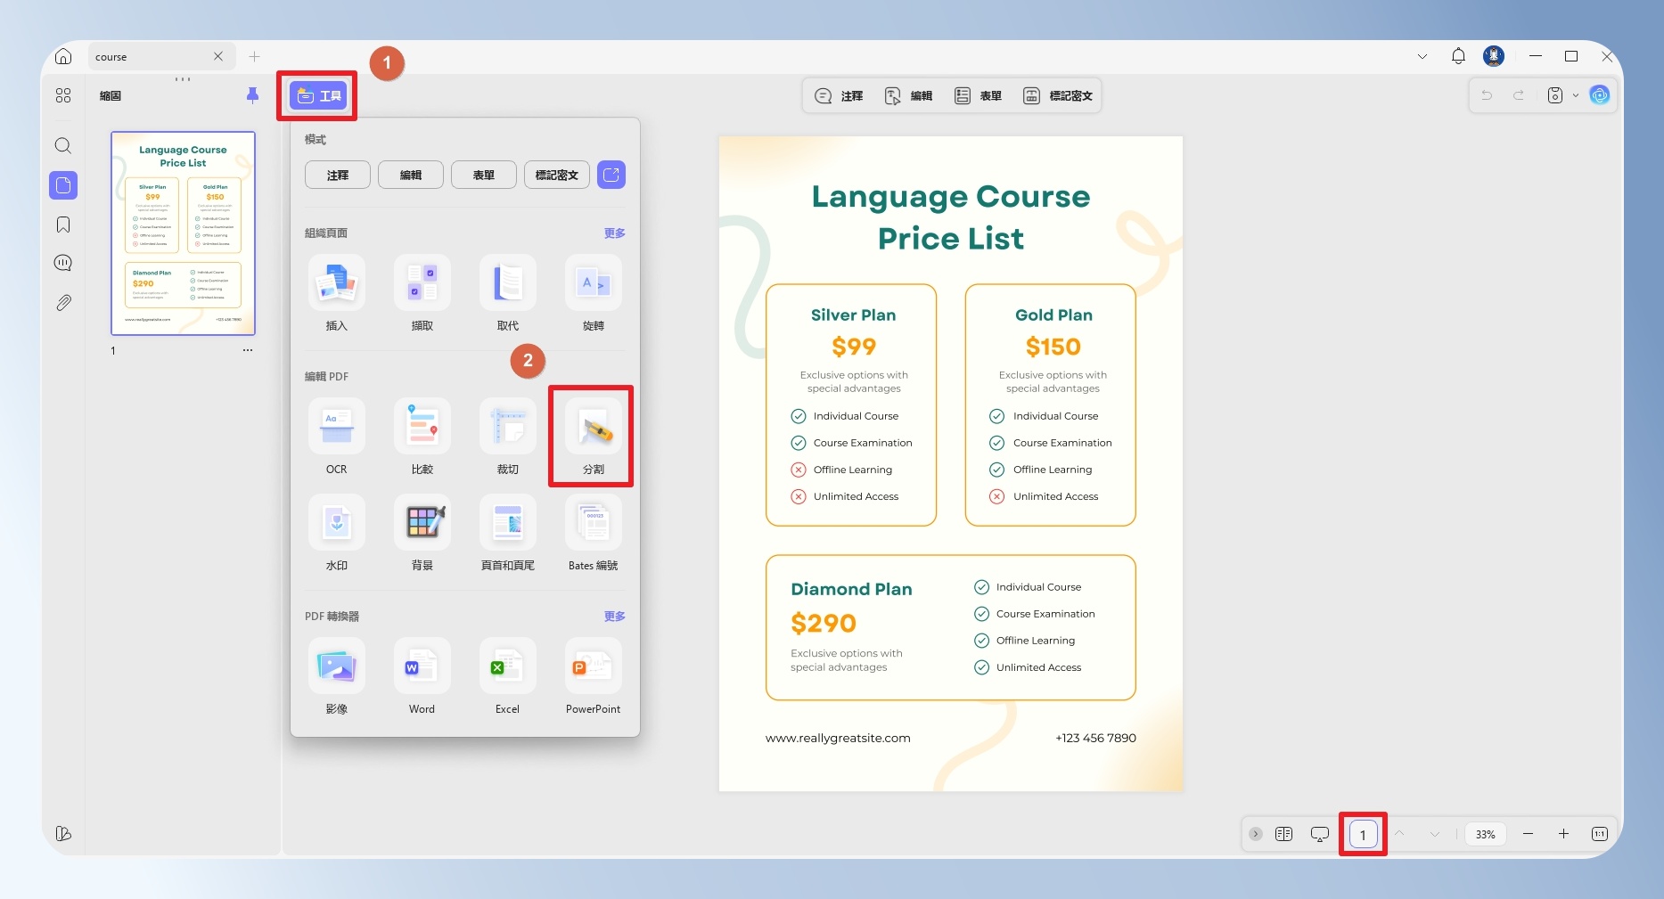Click the 編輯 mode button in panel
1664x899 pixels.
tap(410, 175)
